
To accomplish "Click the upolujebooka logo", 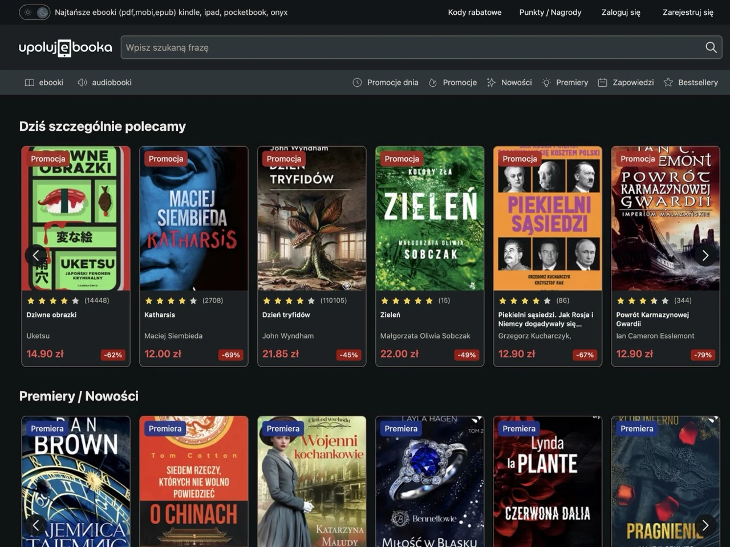I will click(65, 47).
